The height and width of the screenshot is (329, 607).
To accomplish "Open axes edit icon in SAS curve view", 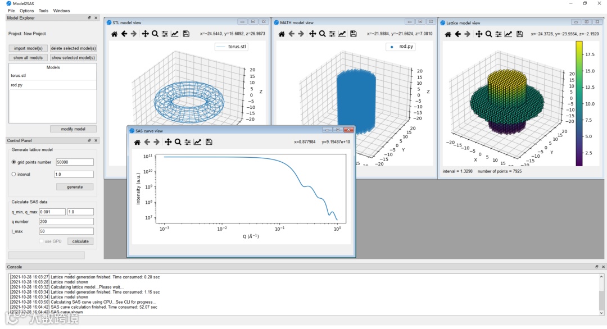I will (197, 142).
